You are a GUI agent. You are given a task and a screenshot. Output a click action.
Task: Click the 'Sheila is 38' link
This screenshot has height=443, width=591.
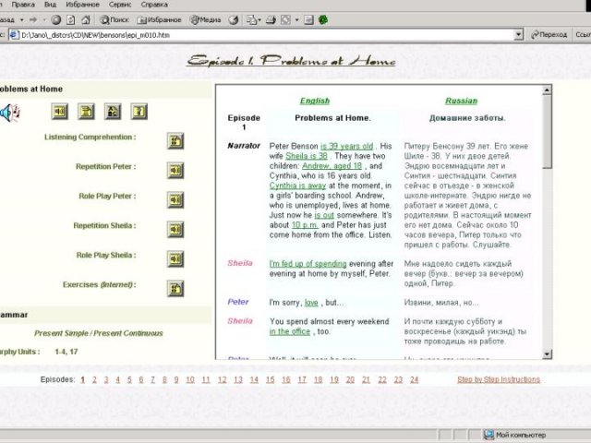tap(307, 156)
